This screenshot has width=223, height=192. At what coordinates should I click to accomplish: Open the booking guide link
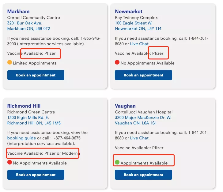point(21,138)
